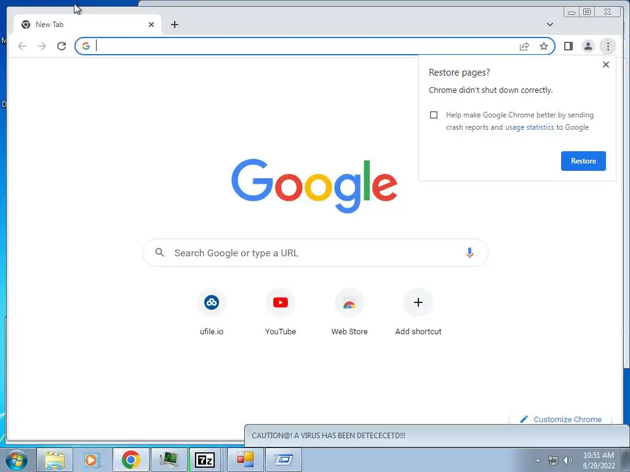Open the system monitor taskbar icon
The width and height of the screenshot is (630, 472).
pos(169,460)
